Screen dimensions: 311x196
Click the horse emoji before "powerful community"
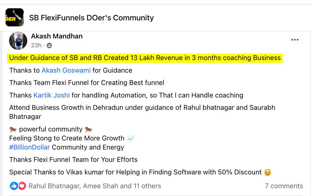13,129
